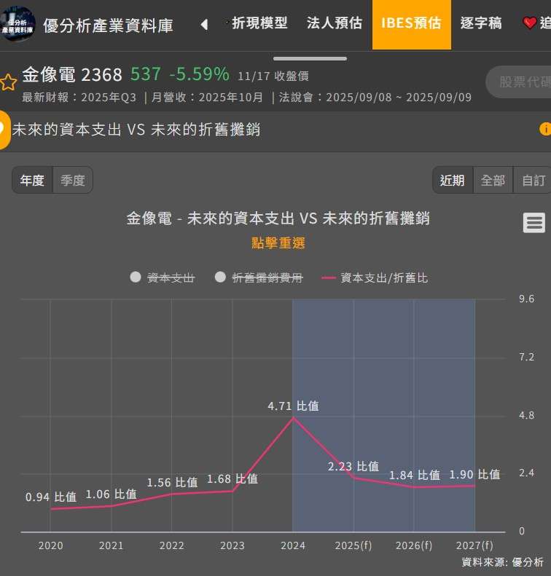The image size is (551, 576).
Task: Click the 最新財報：2025年Q3 text
Action: [x=79, y=98]
